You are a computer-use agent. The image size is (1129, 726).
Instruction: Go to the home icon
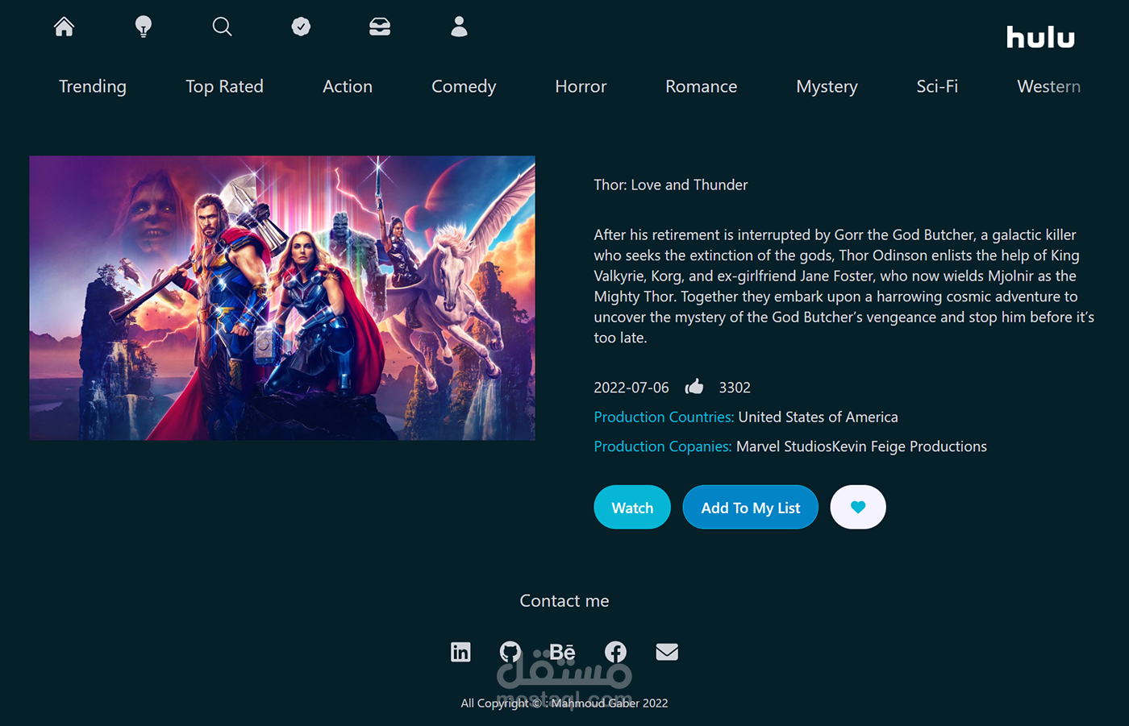pyautogui.click(x=64, y=27)
